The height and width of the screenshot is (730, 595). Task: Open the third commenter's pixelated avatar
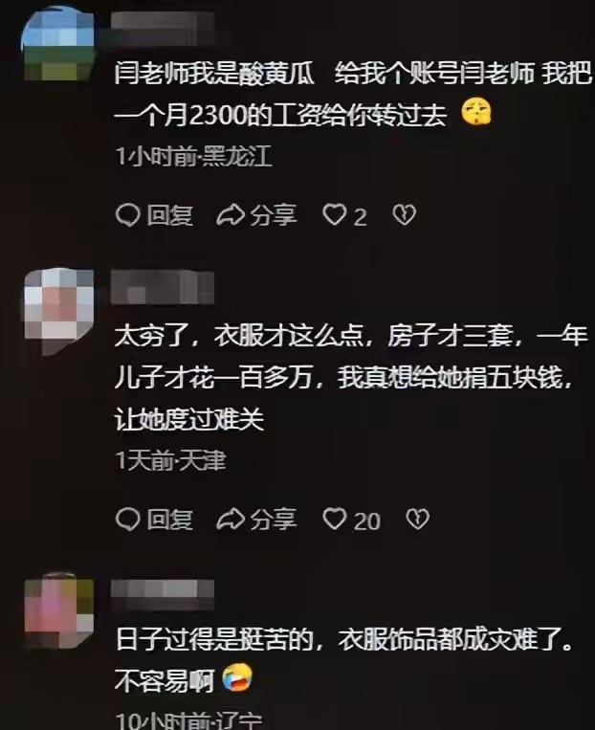coord(58,610)
